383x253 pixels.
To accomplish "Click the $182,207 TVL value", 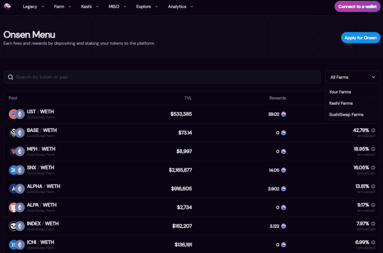I will pyautogui.click(x=182, y=226).
